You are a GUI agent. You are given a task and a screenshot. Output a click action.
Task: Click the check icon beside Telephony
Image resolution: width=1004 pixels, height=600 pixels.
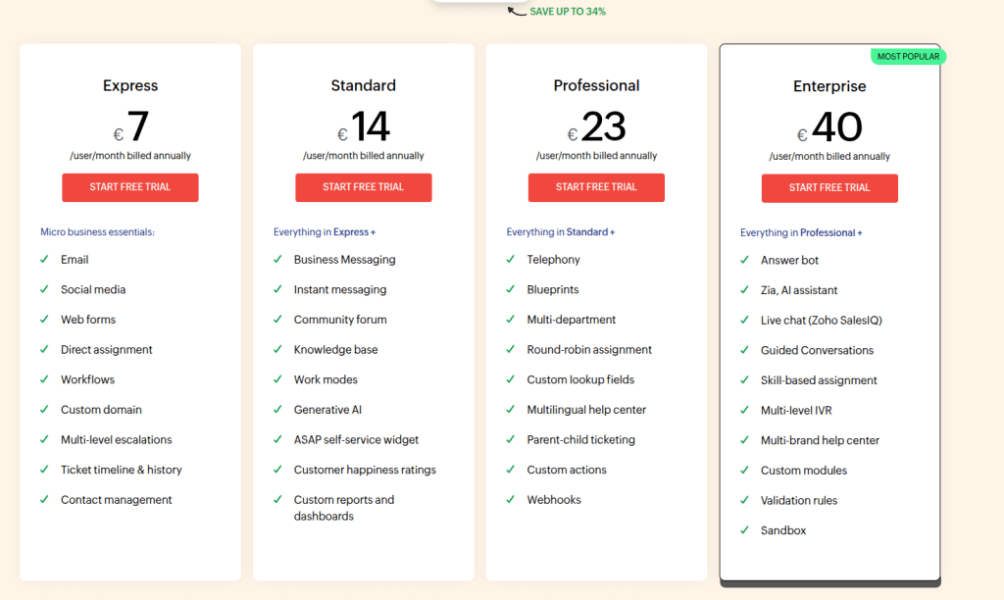511,260
